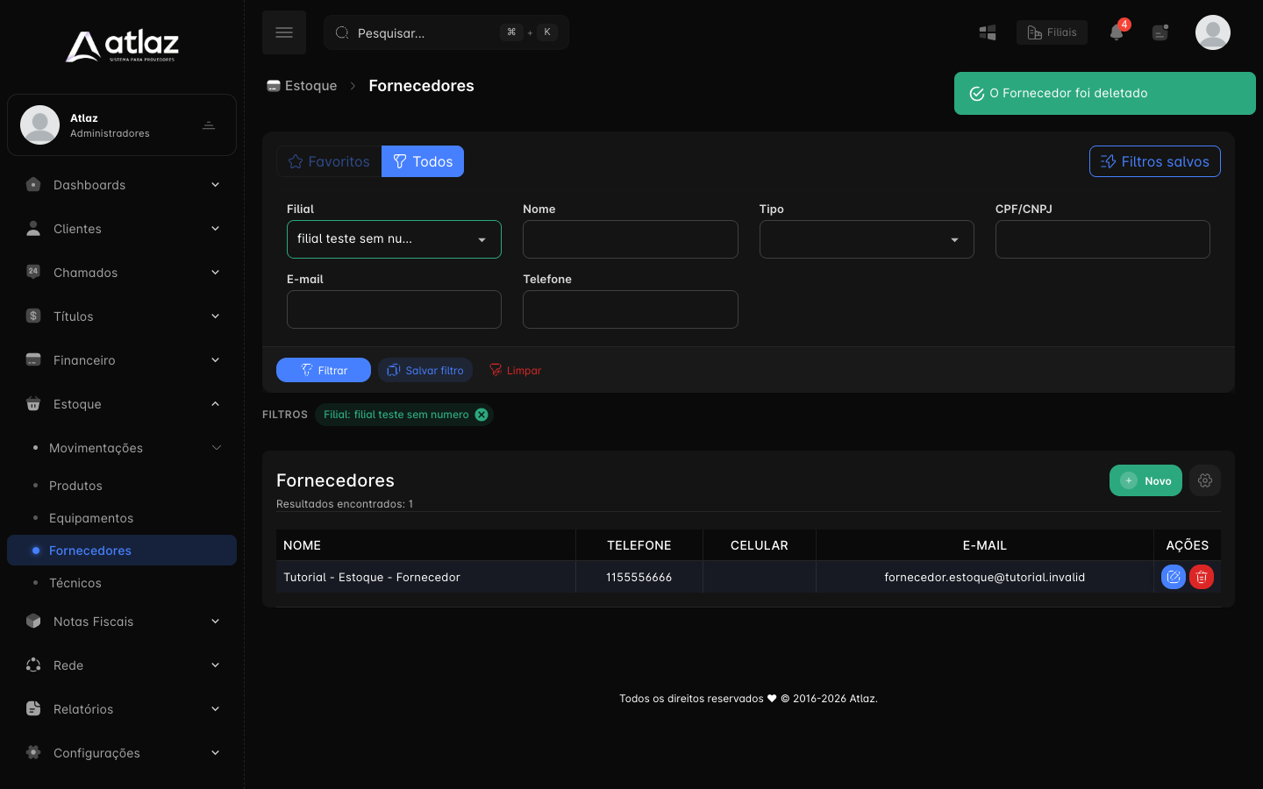The image size is (1263, 789).
Task: Click the Filtrar button
Action: 324,370
